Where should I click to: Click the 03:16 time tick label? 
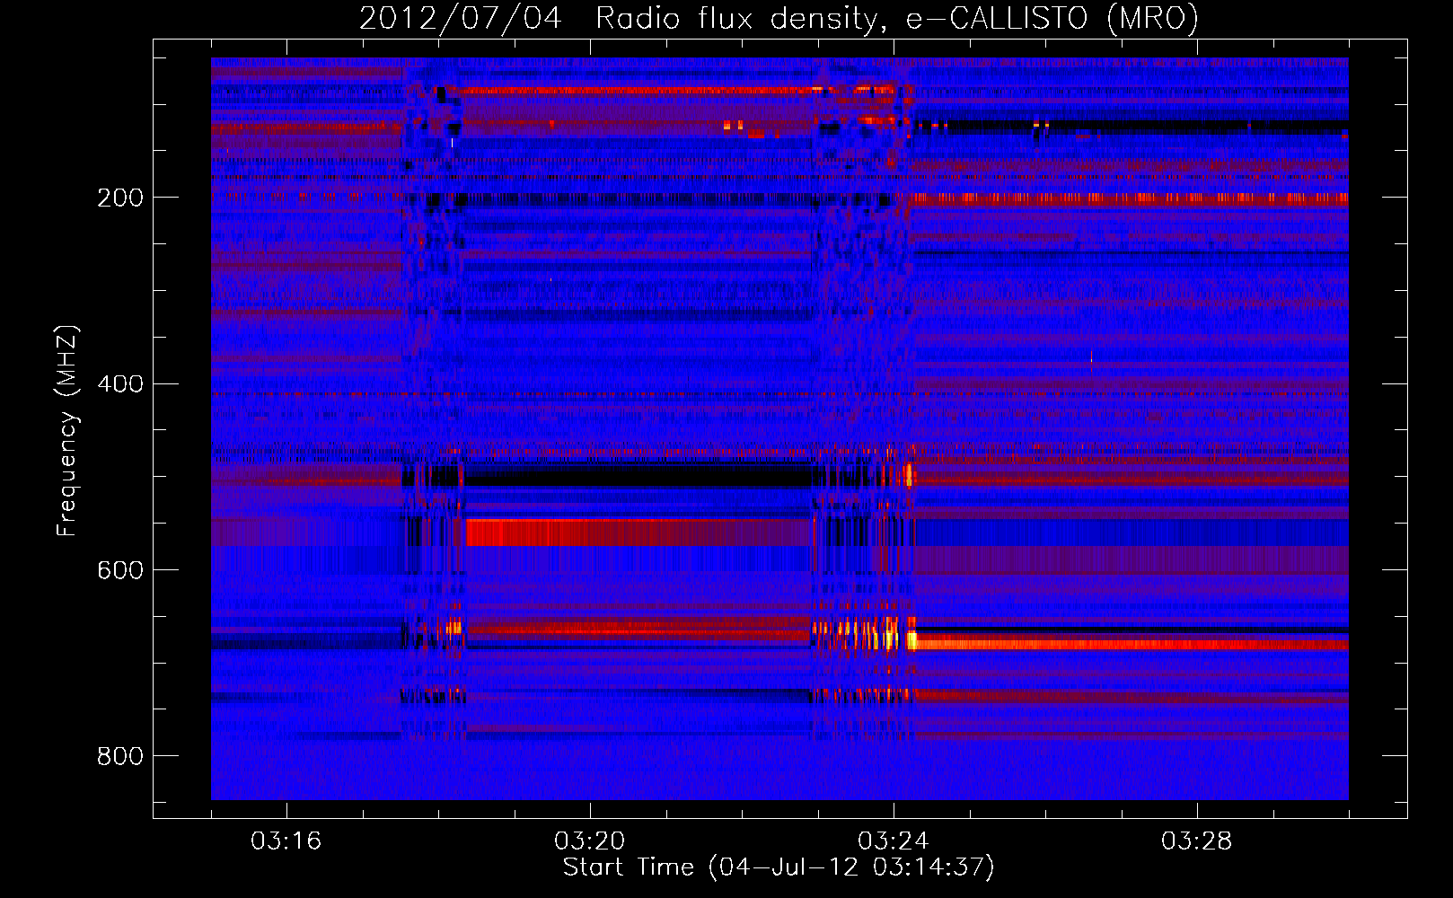pos(286,841)
